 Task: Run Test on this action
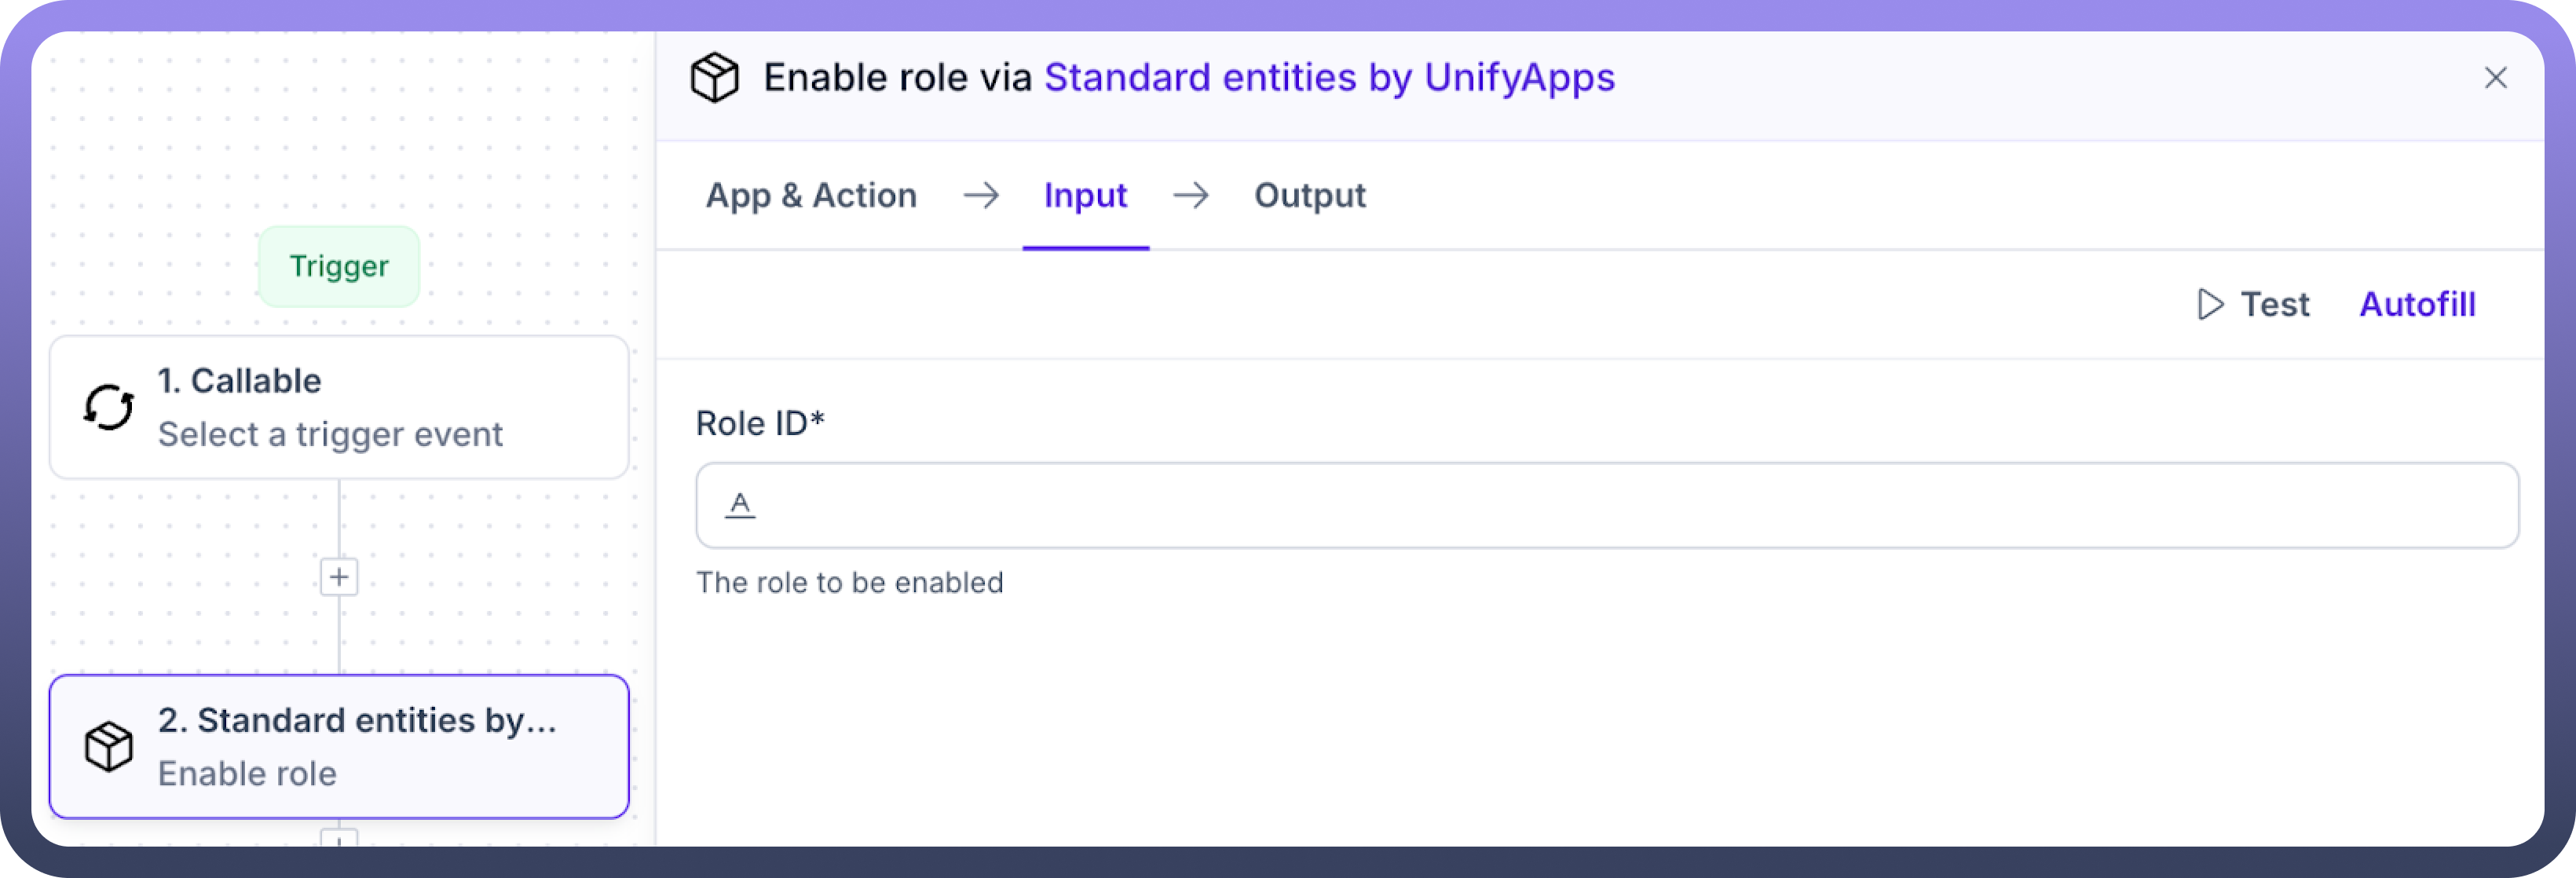(x=2274, y=304)
